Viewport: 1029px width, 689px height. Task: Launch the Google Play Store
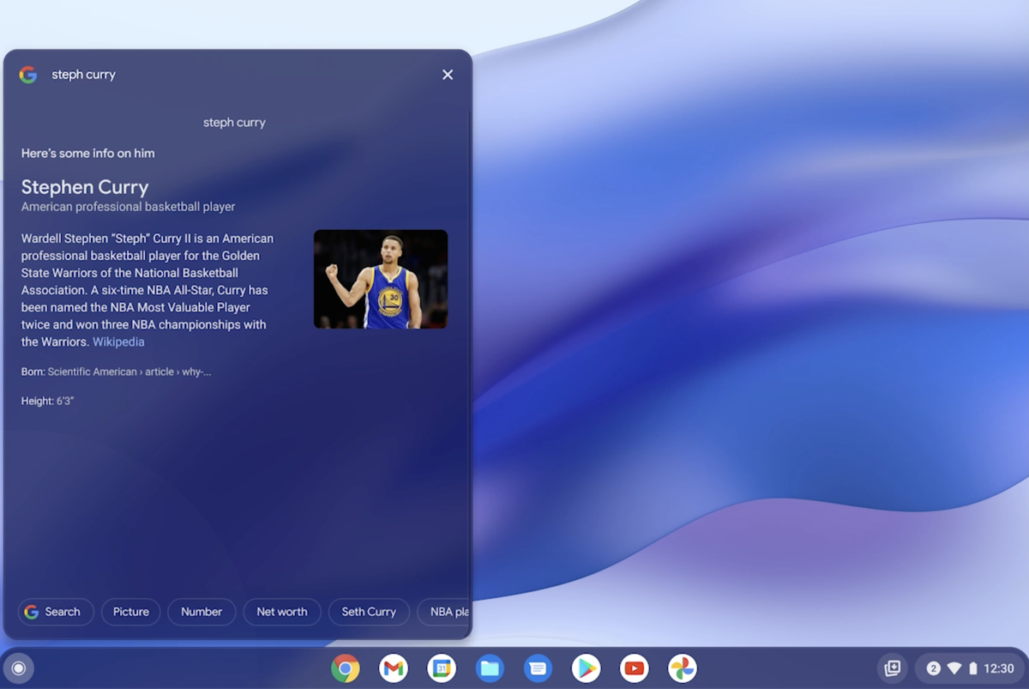pyautogui.click(x=586, y=668)
